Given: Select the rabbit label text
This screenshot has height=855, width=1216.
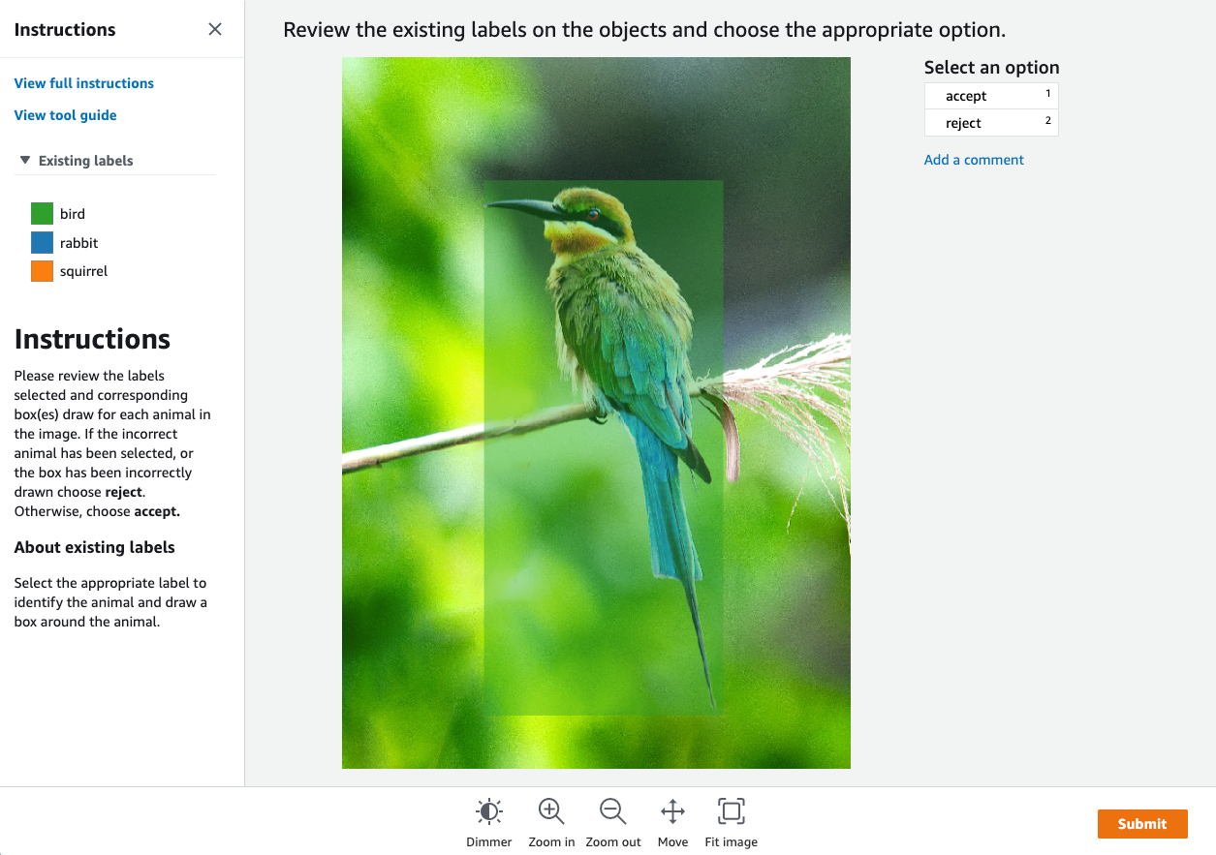Looking at the screenshot, I should (78, 243).
